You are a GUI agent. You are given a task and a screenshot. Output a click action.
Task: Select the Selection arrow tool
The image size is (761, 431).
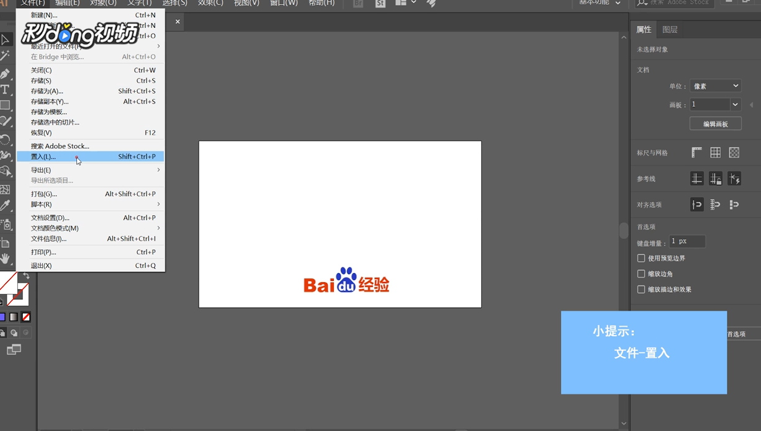coord(5,40)
